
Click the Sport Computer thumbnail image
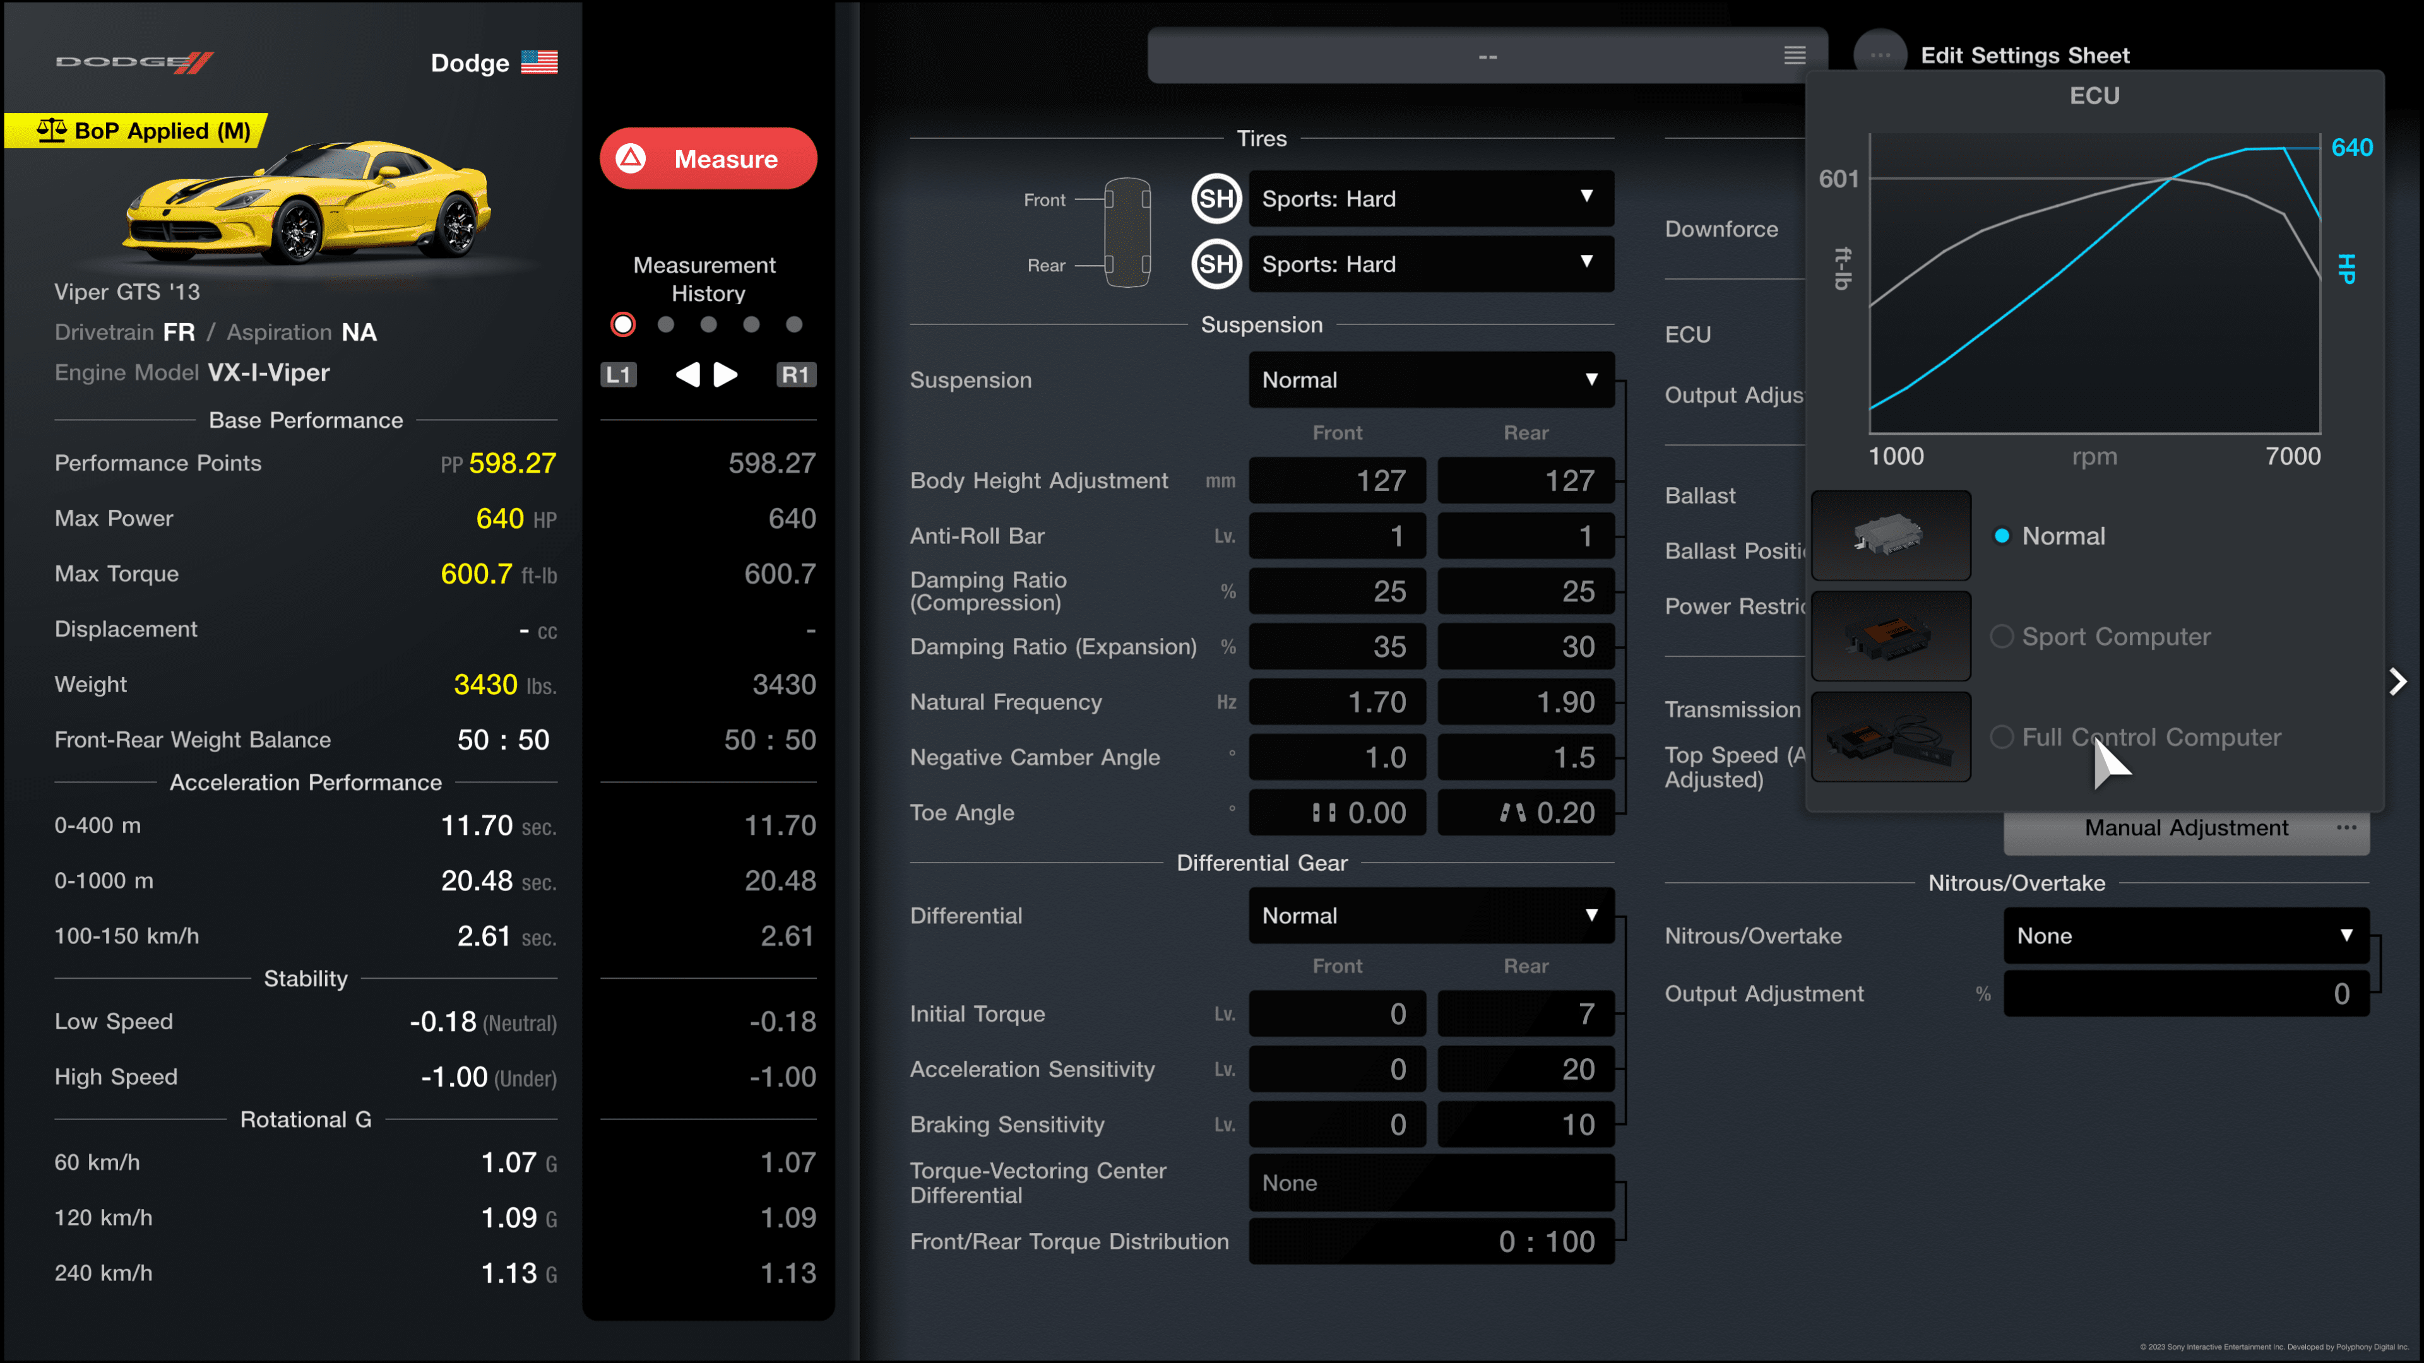[x=1891, y=636]
